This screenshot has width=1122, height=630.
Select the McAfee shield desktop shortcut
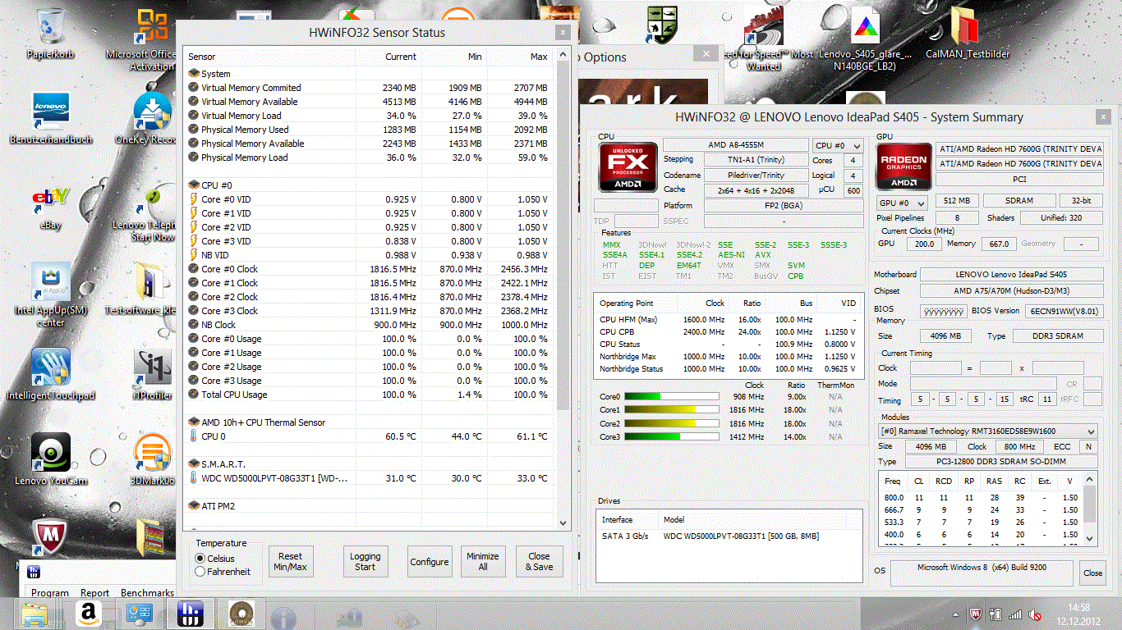pos(50,538)
